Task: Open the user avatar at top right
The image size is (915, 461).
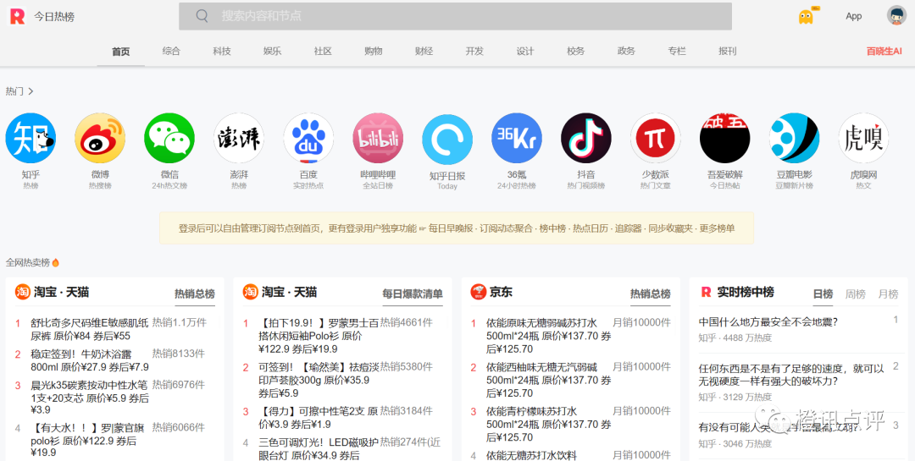Action: click(896, 16)
